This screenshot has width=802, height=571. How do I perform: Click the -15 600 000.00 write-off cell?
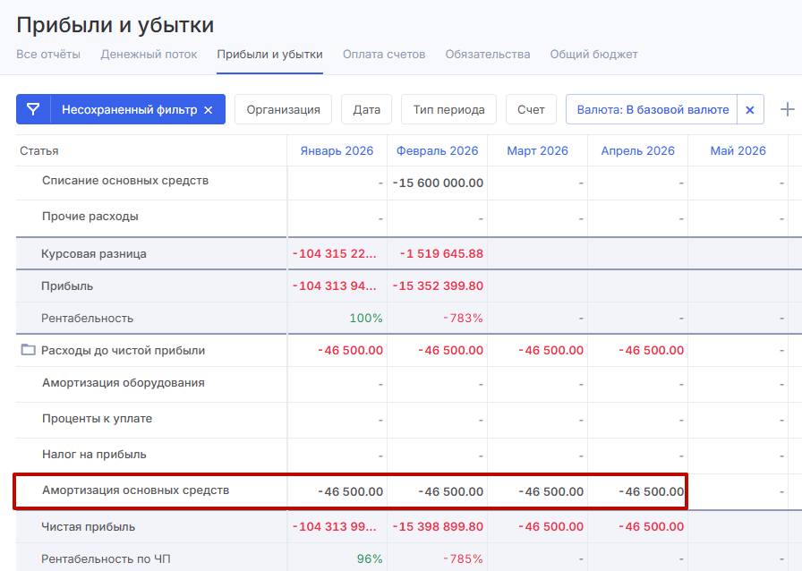click(x=439, y=183)
